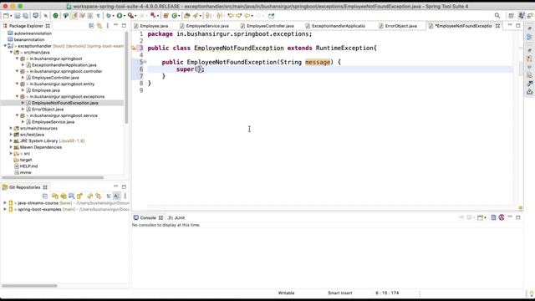The height and width of the screenshot is (301, 535).
Task: Collapse in.bushansirgur.springboot.exceptions package
Action: (18, 97)
